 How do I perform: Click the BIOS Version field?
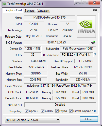click(57, 42)
